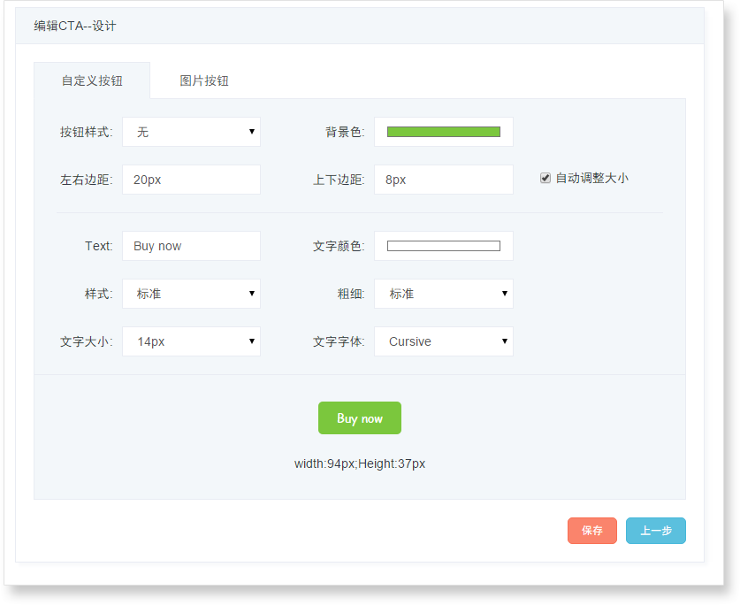
Task: Click the 文字字体 field label
Action: [x=338, y=341]
